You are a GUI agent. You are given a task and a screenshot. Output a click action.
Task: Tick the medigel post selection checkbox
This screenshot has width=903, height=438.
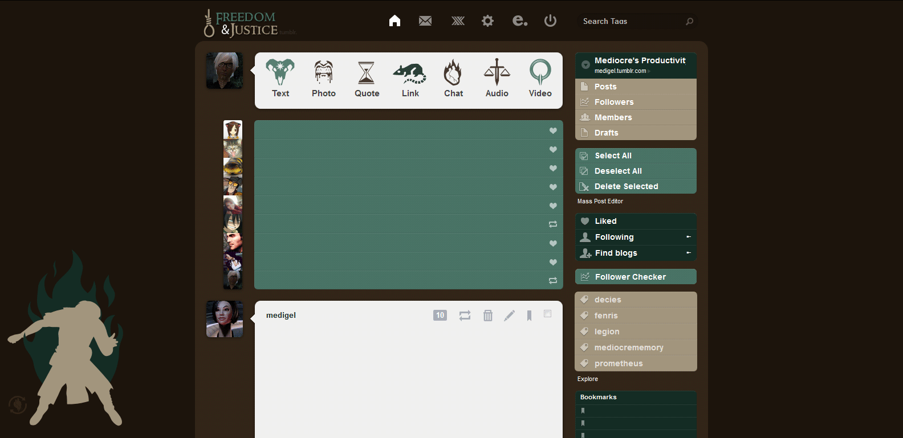(x=547, y=314)
